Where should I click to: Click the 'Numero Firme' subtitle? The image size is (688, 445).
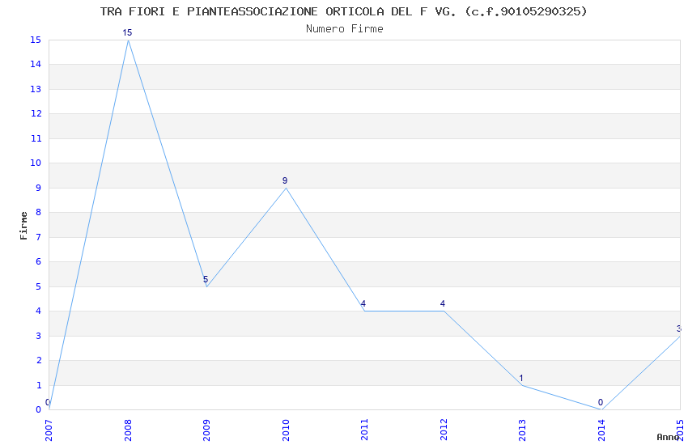point(345,29)
